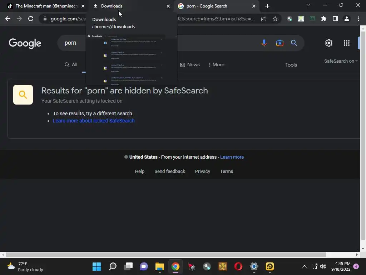This screenshot has height=275, width=366.
Task: Click the DOSBox icon in the taskbar
Action: (x=223, y=266)
